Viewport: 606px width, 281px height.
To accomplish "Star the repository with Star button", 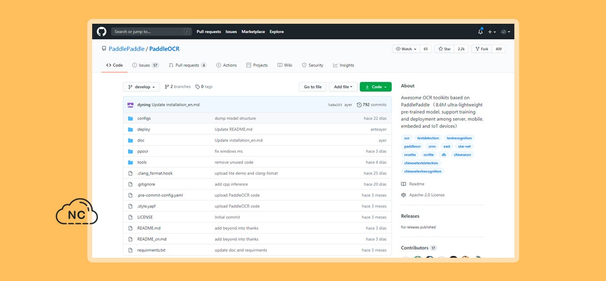I will pos(444,49).
